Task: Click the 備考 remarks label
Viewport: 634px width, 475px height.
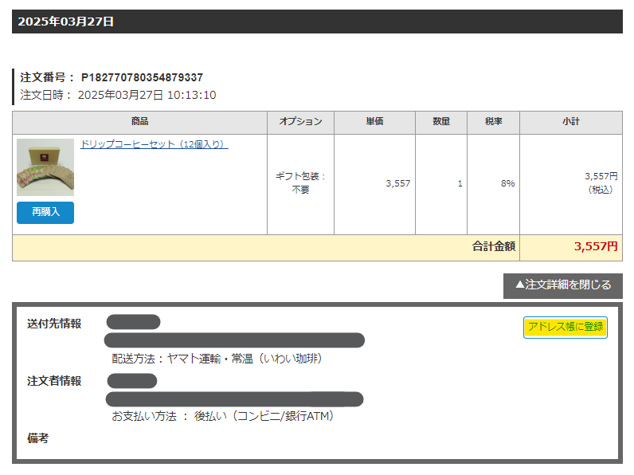Action: tap(38, 438)
